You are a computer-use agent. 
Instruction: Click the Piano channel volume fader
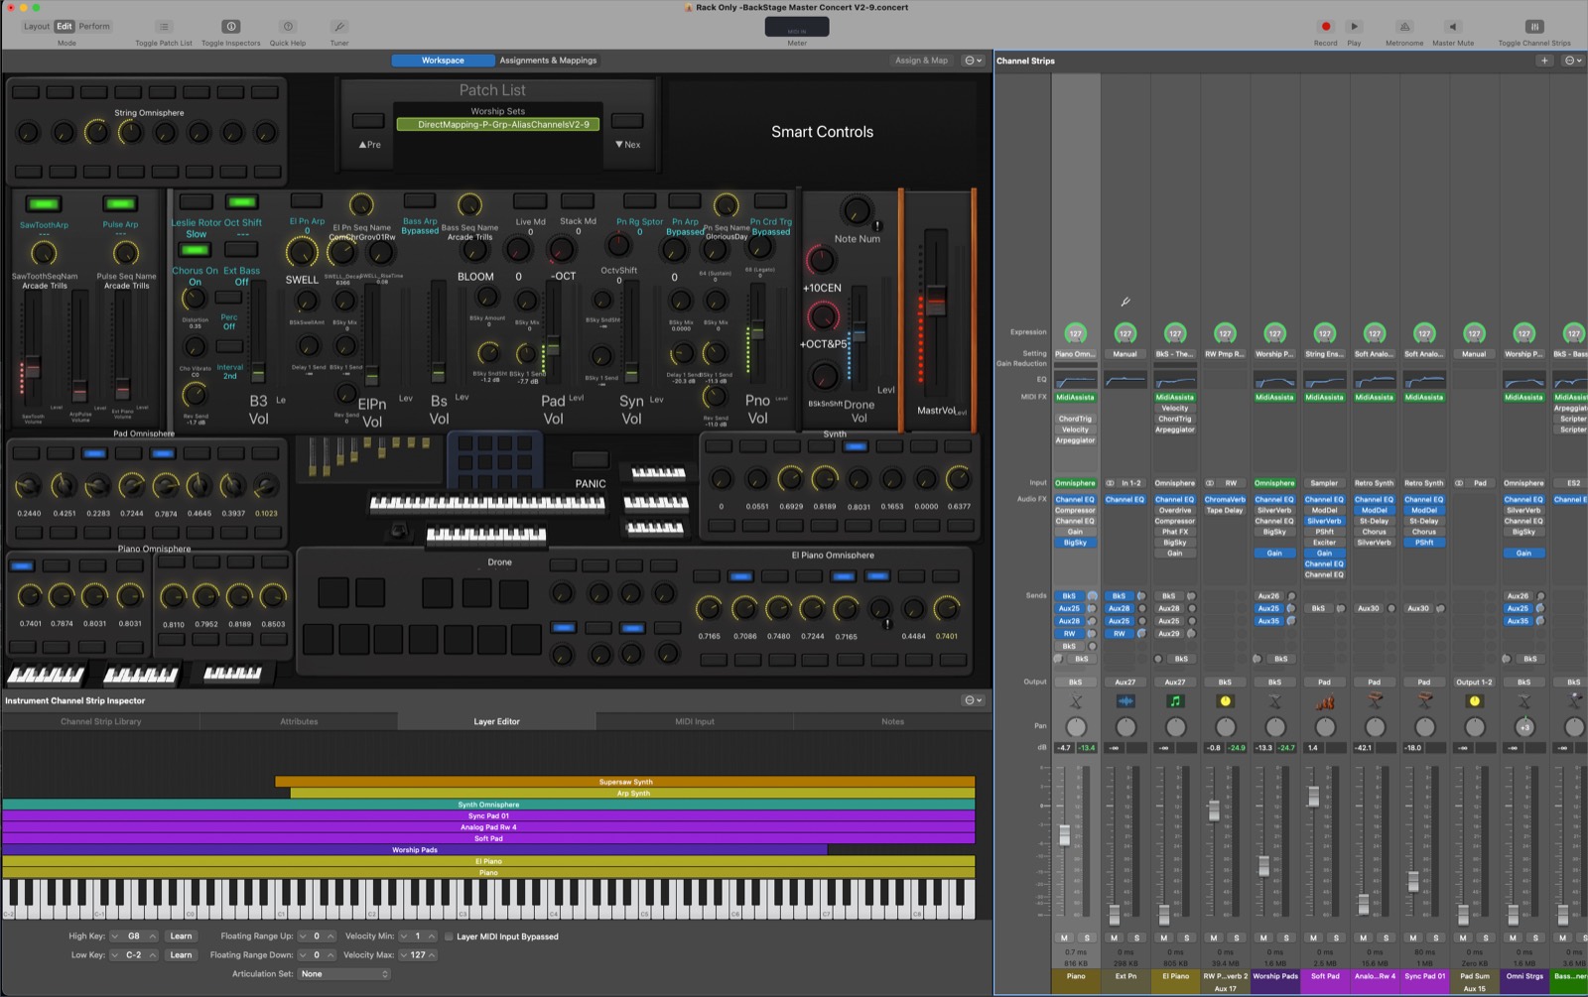[x=1065, y=835]
